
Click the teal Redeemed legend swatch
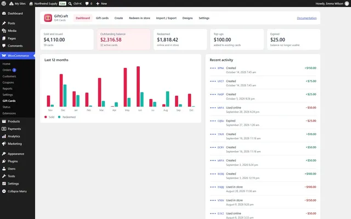(x=59, y=117)
